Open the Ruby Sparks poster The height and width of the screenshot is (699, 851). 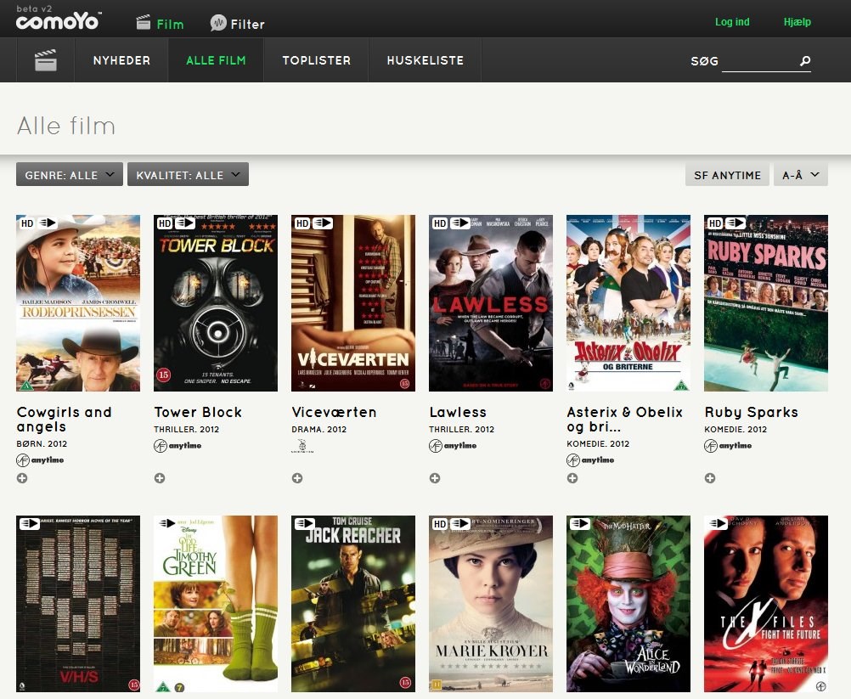point(766,303)
